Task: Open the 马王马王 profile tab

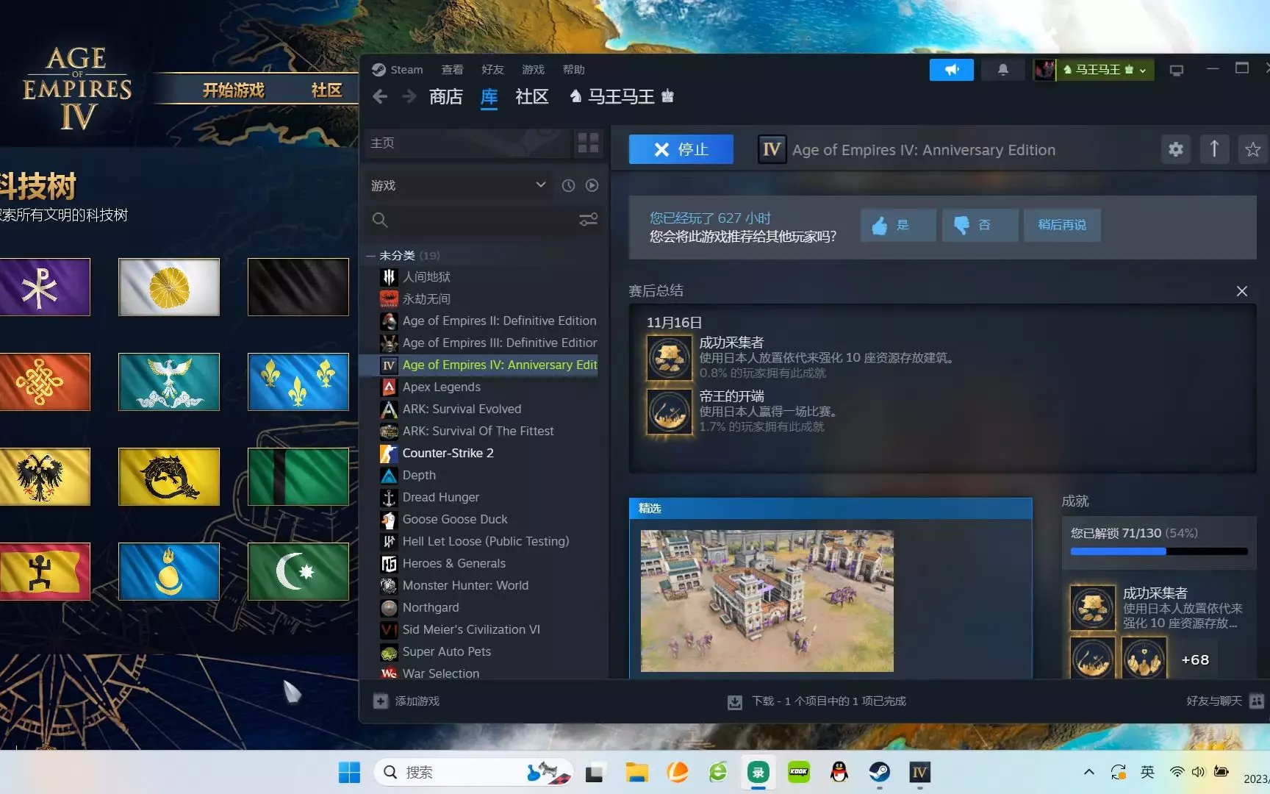Action: pyautogui.click(x=622, y=96)
